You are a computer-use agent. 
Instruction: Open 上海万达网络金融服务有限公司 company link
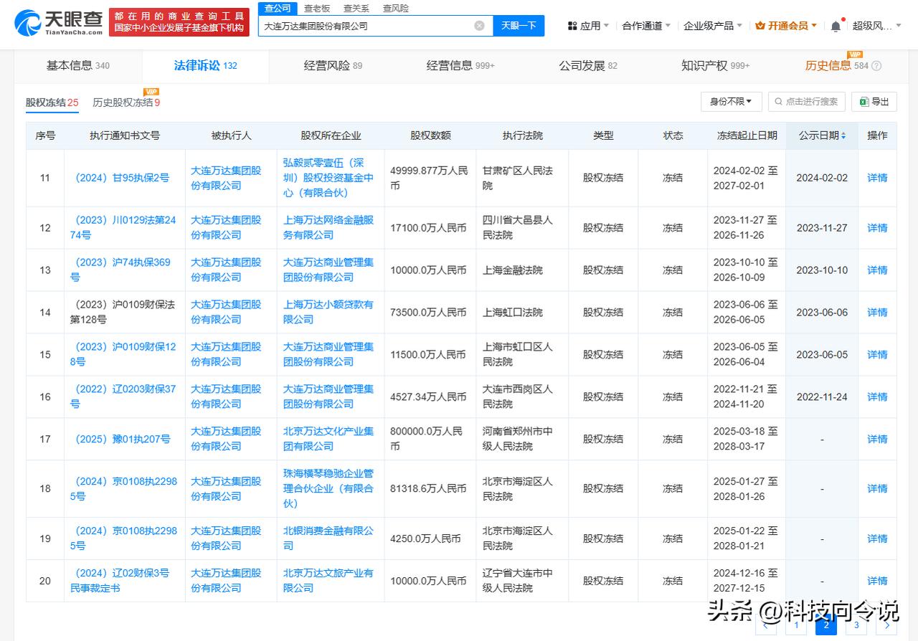click(328, 227)
